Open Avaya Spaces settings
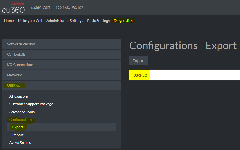The image size is (240, 150). coord(20,143)
